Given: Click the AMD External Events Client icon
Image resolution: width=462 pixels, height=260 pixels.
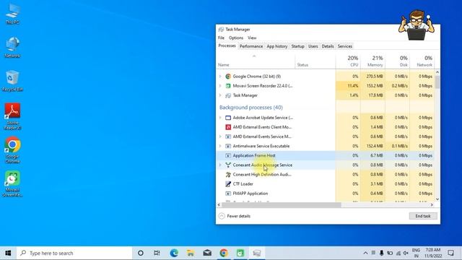Looking at the screenshot, I should 228,127.
